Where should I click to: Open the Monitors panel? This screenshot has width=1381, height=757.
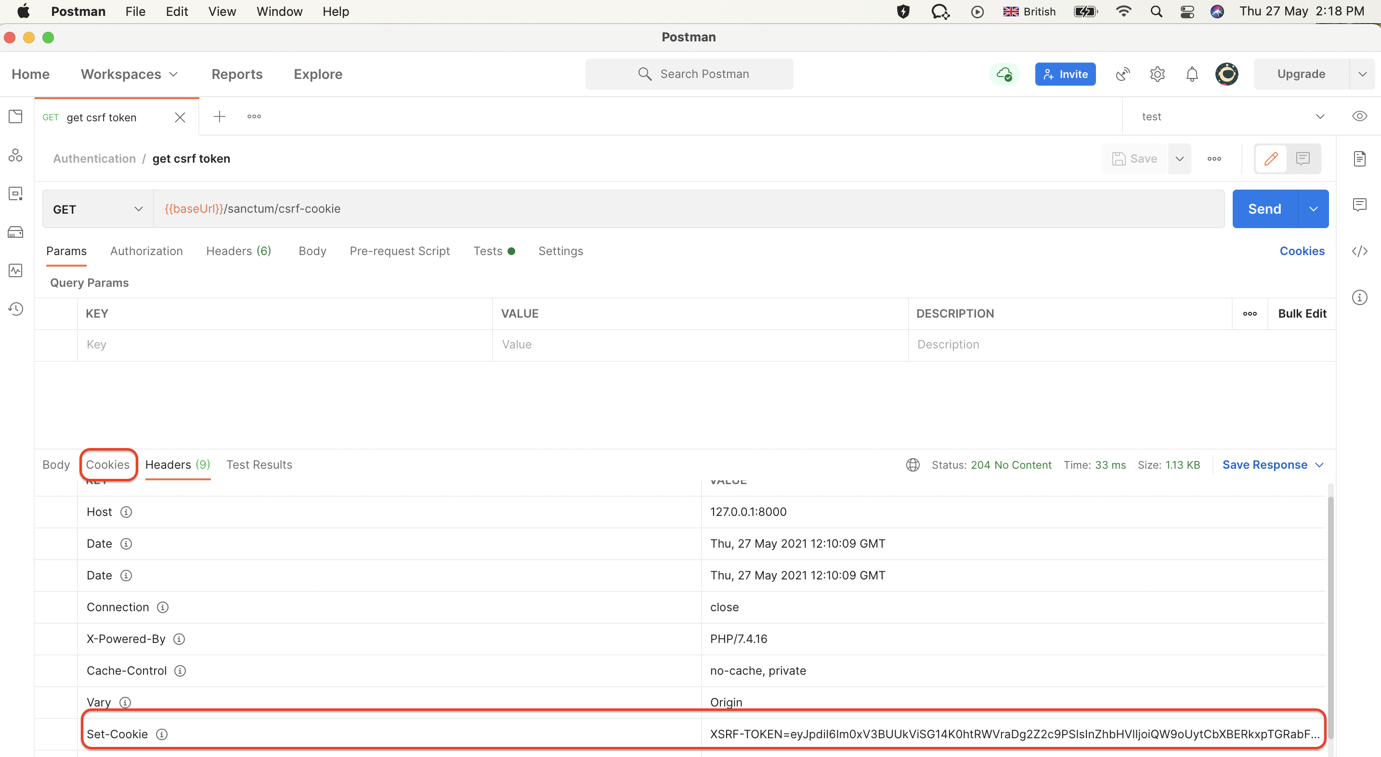pos(15,270)
